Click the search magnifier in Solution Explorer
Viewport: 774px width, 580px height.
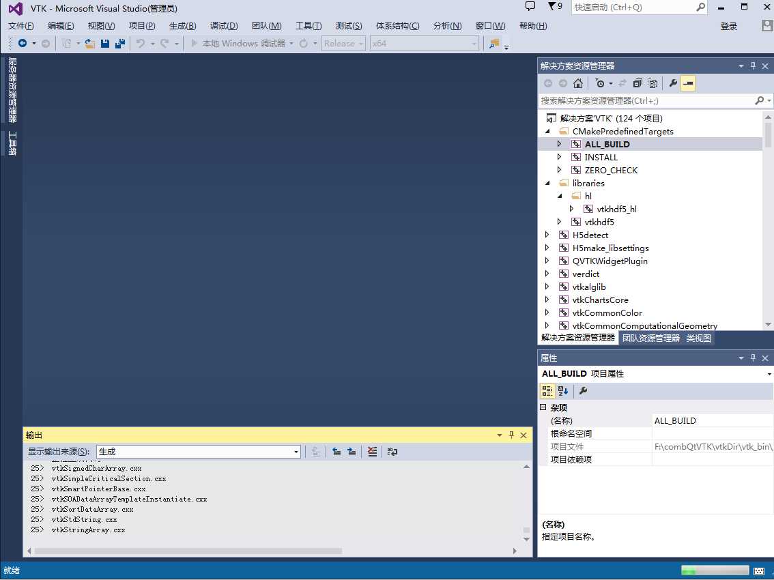coord(759,101)
